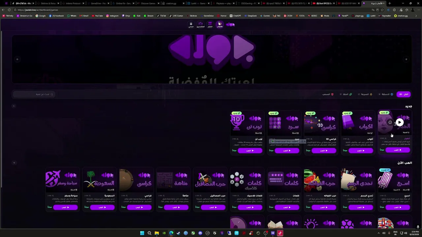Click العب button on the توب تن card
This screenshot has height=237, width=422.
tap(250, 150)
